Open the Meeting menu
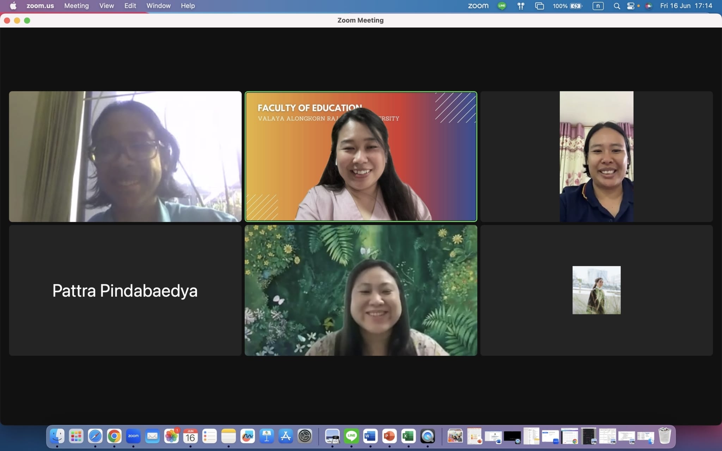The height and width of the screenshot is (451, 722). (76, 6)
